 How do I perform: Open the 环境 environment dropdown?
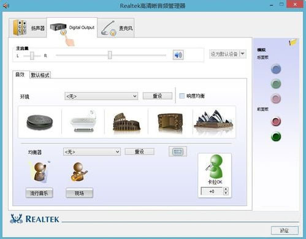(101, 96)
